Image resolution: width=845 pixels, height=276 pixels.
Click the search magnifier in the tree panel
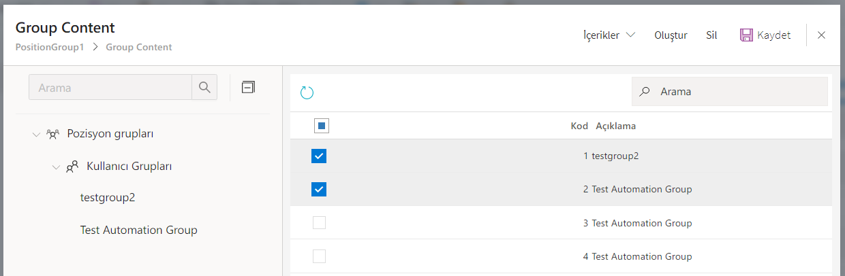(204, 87)
